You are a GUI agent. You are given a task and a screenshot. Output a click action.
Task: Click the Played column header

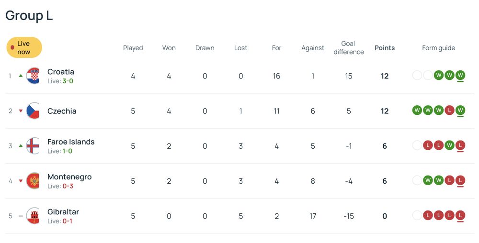[x=133, y=48]
